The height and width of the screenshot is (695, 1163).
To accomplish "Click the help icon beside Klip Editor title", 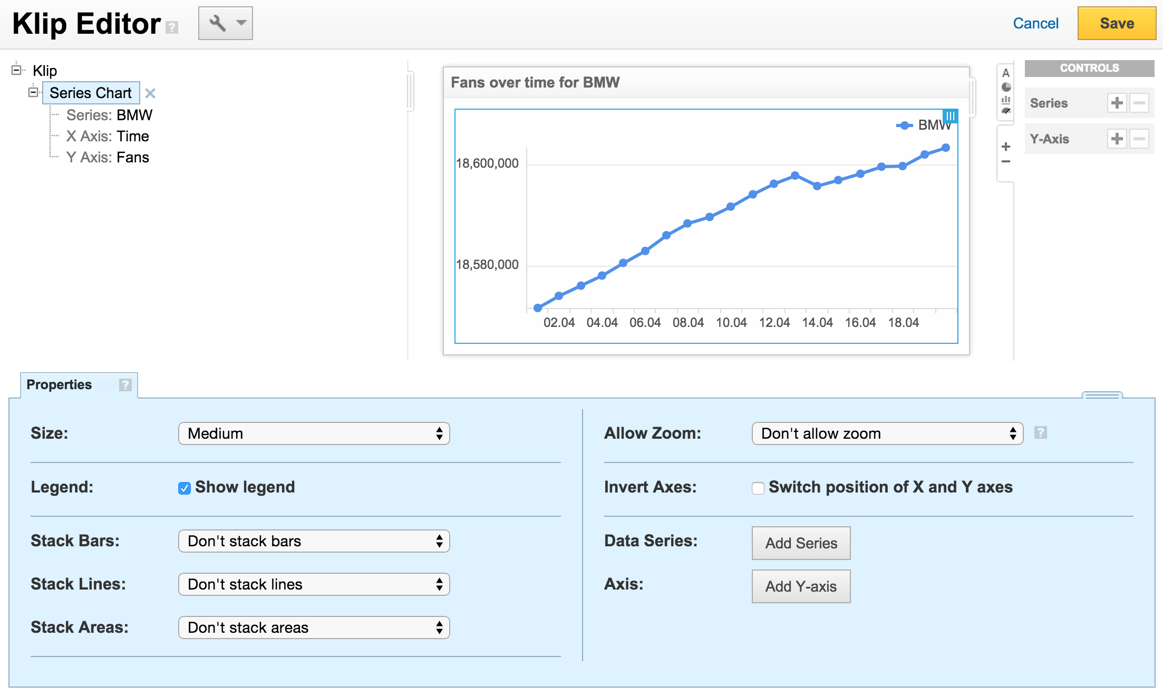I will pos(172,27).
